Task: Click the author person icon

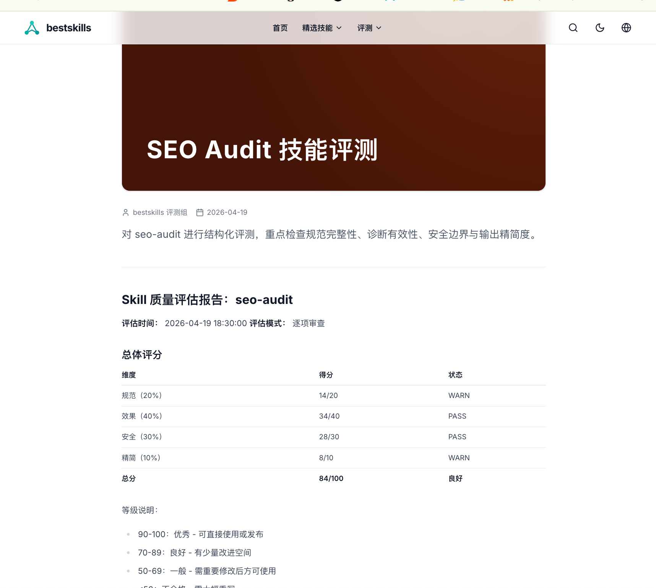Action: tap(125, 213)
